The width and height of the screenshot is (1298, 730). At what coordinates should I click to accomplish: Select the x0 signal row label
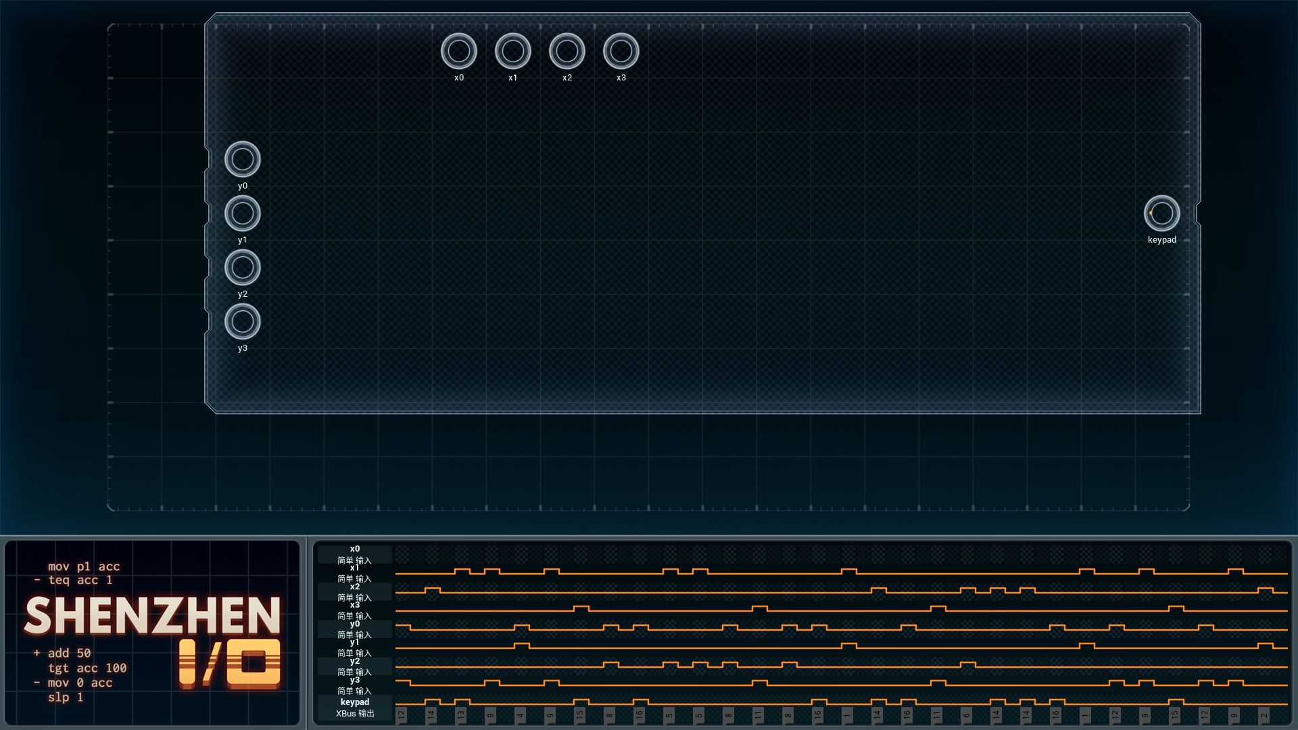tap(355, 554)
